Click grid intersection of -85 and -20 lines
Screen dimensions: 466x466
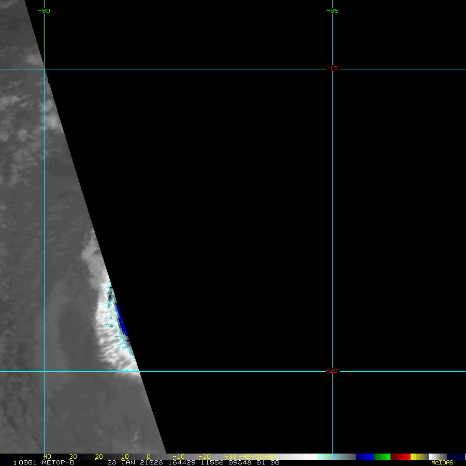click(x=332, y=371)
